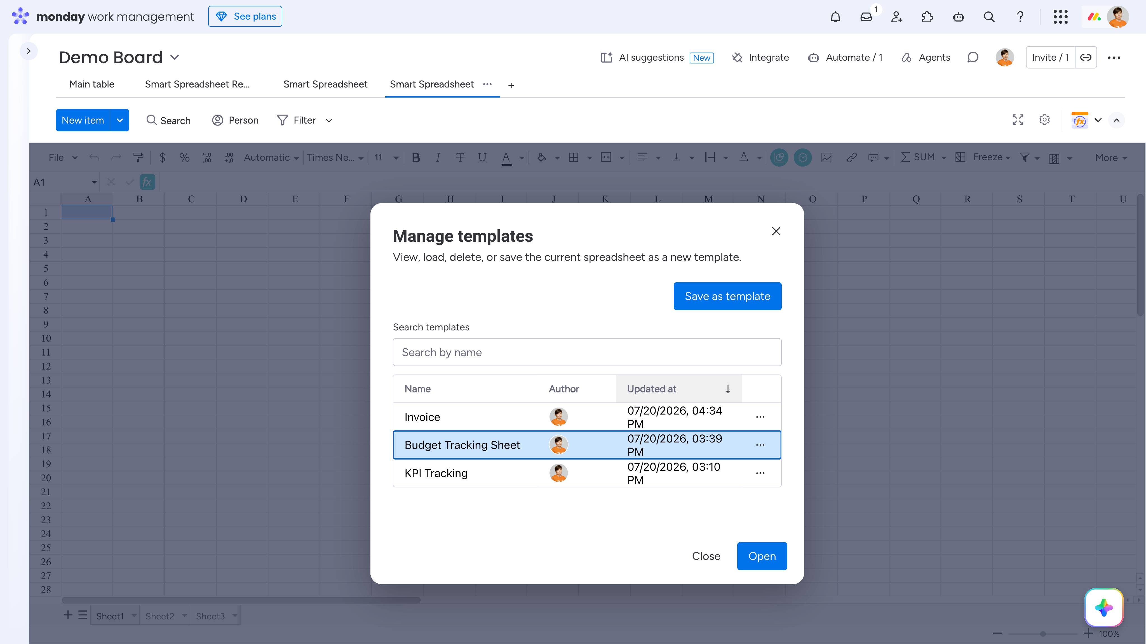Open view settings gear icon
The height and width of the screenshot is (644, 1146).
pyautogui.click(x=1044, y=120)
